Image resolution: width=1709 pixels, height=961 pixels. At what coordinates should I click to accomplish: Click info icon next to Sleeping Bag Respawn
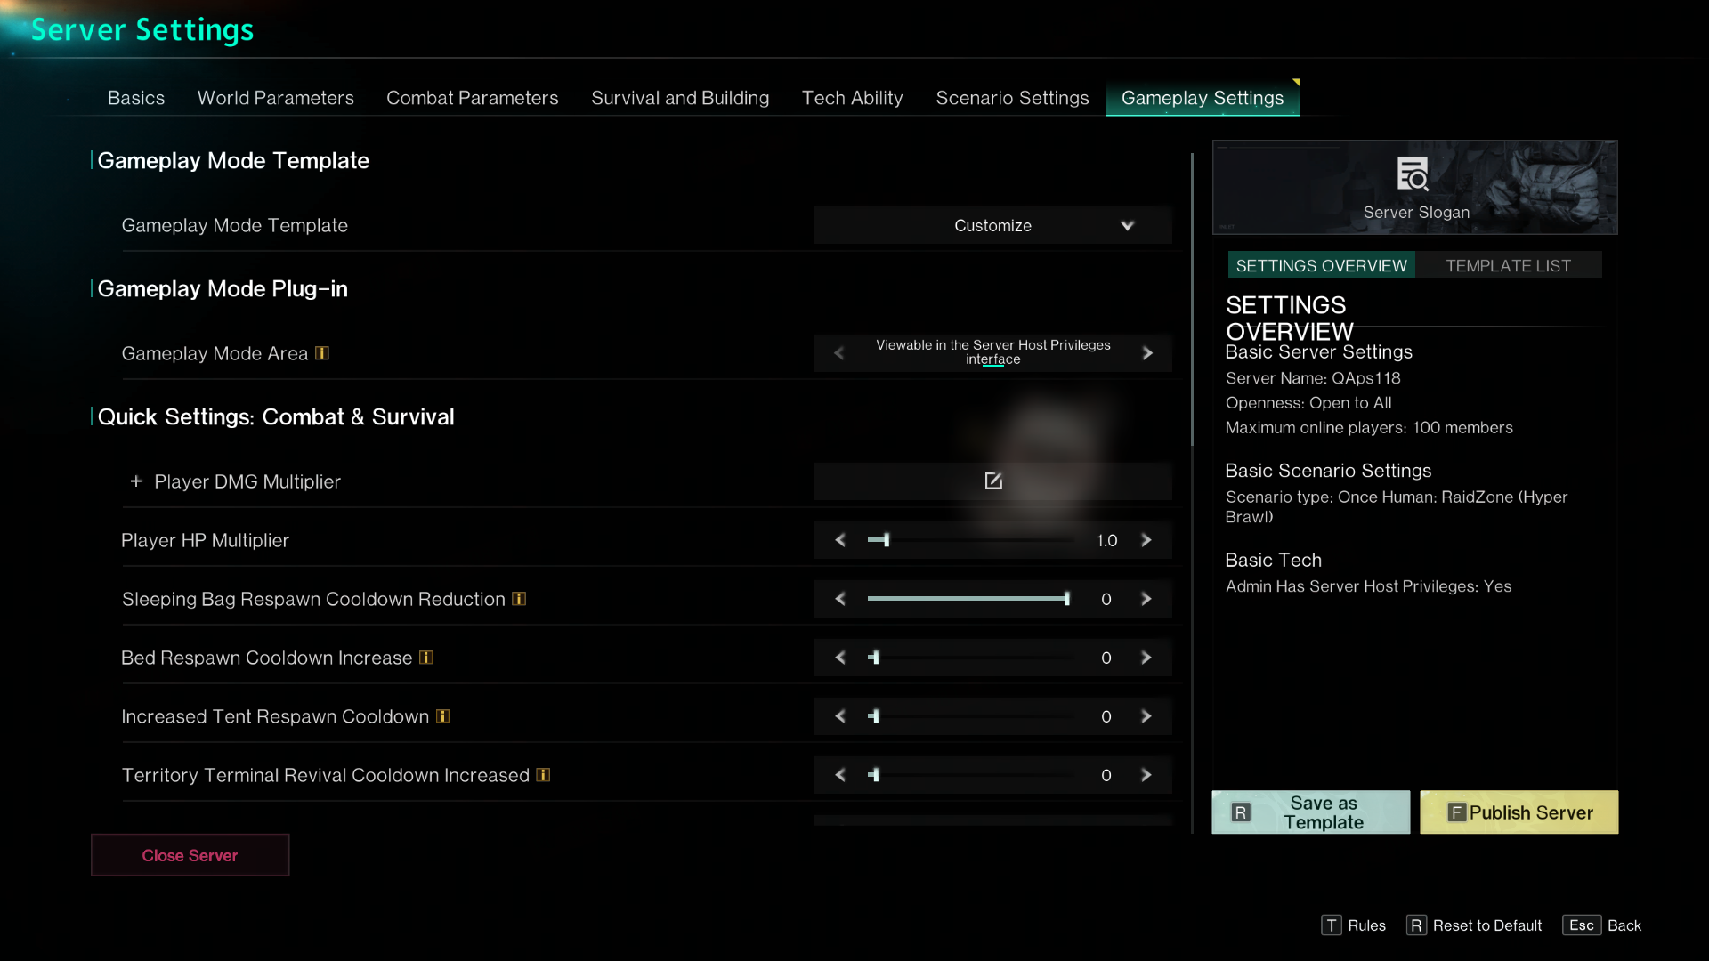click(519, 599)
